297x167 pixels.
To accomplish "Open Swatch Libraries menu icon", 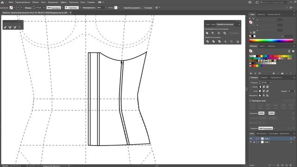I will click(251, 73).
